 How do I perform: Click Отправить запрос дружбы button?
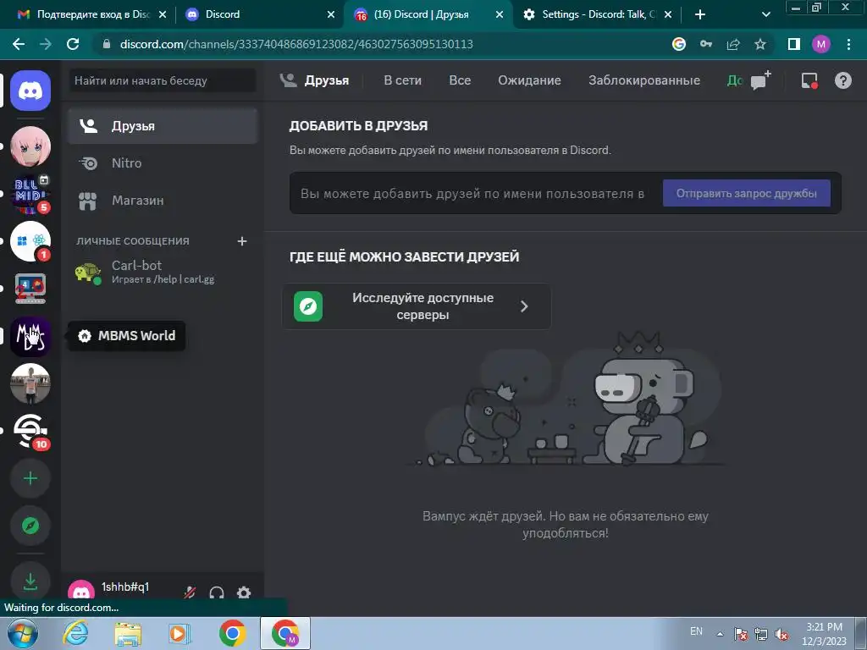[x=747, y=194]
